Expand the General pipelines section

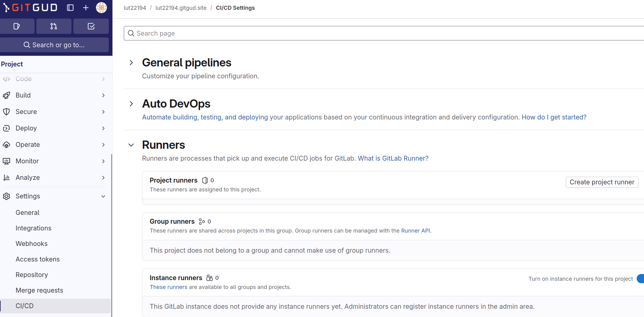click(x=131, y=63)
